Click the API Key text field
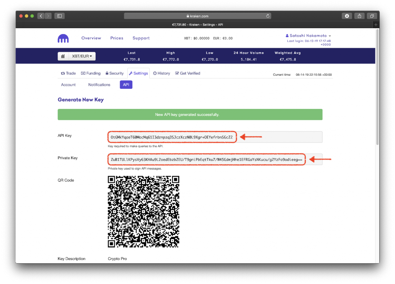The height and width of the screenshot is (284, 395). [x=215, y=137]
